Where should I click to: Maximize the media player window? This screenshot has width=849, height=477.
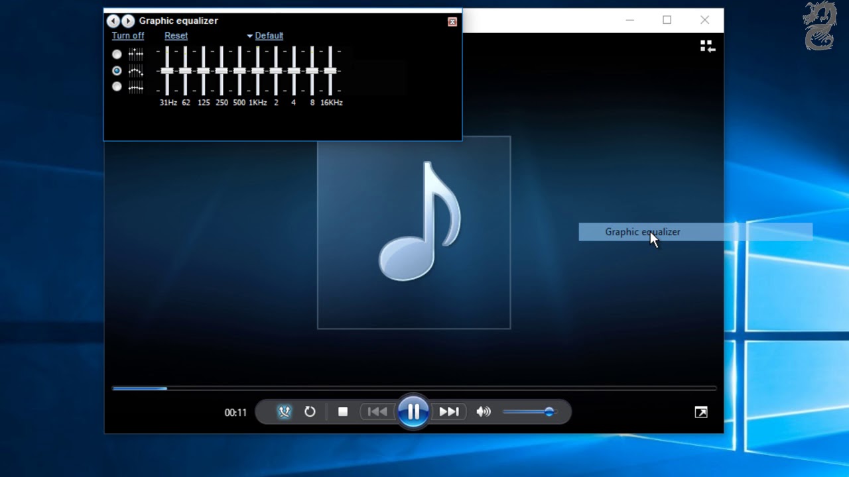pos(667,21)
